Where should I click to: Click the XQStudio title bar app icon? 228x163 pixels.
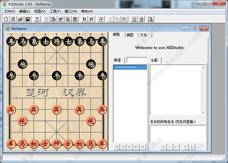pyautogui.click(x=5, y=4)
